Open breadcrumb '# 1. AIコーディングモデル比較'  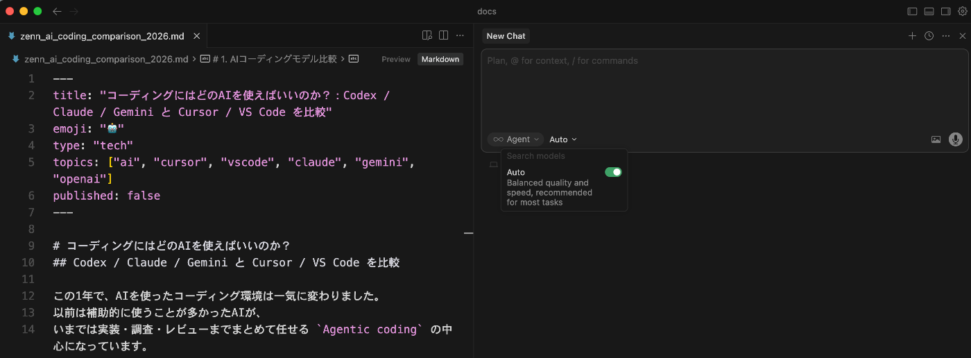click(275, 59)
